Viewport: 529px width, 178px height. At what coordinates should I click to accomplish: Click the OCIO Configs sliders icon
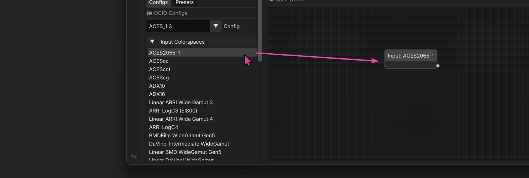(149, 13)
